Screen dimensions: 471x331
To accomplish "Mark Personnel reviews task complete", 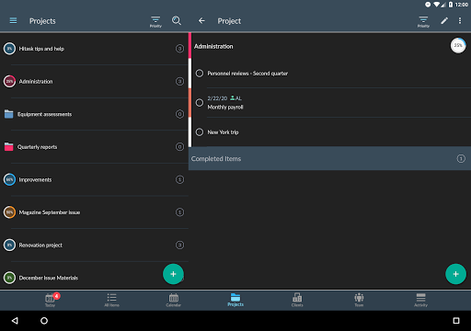I will point(200,74).
